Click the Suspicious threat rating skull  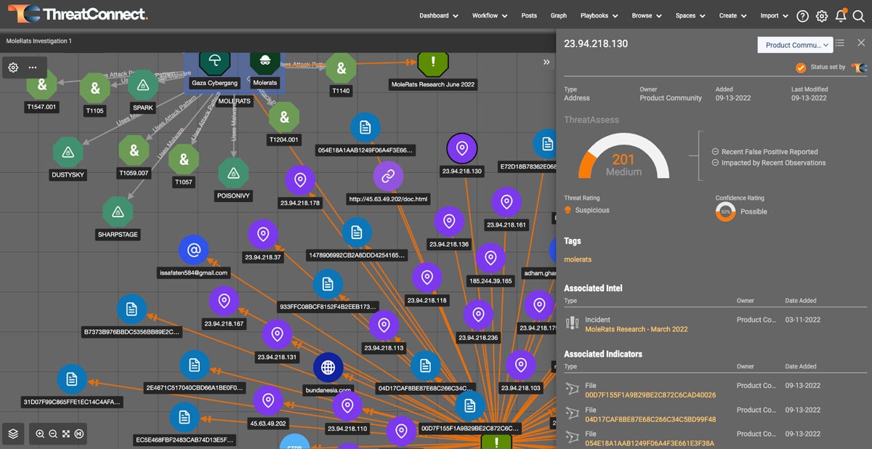tap(568, 210)
